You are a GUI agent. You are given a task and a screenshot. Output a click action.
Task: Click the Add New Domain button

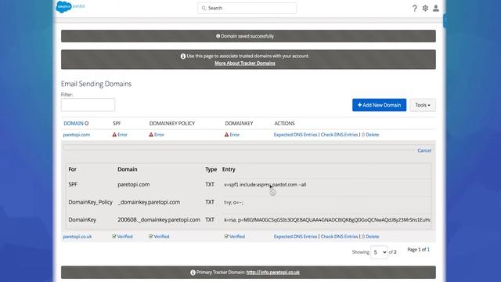[379, 105]
